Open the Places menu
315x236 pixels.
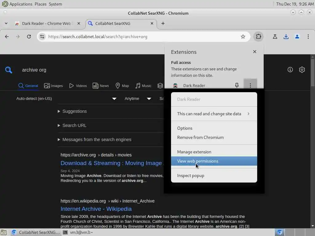tap(40, 4)
